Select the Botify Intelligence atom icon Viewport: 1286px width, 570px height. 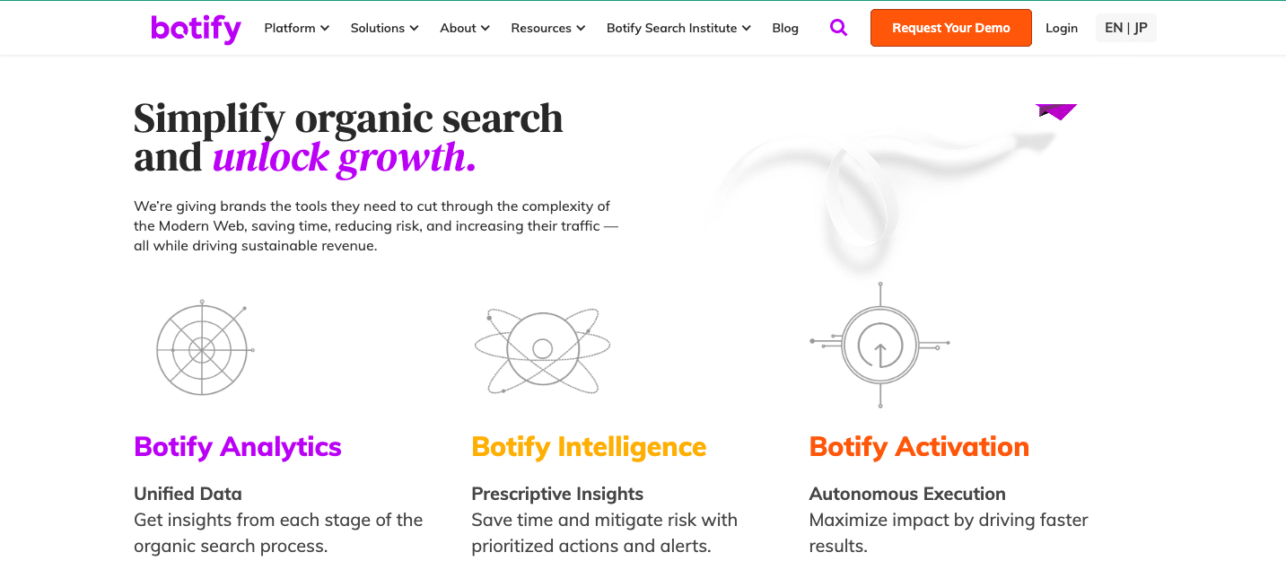click(542, 348)
